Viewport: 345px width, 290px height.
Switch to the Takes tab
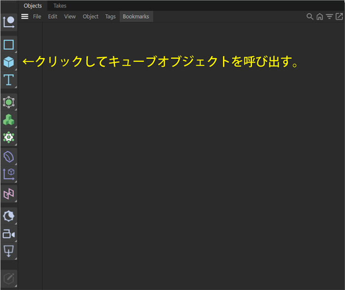point(60,6)
